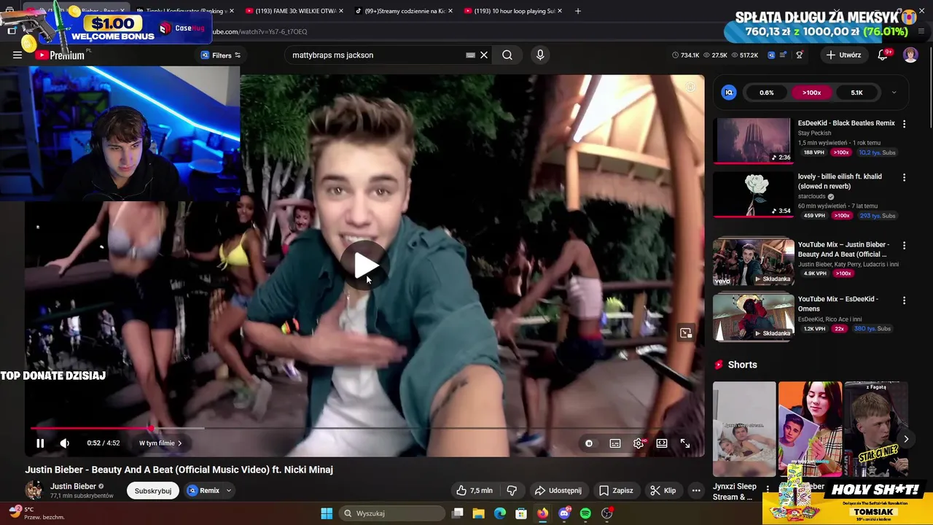Select the 0.6% pill in vidIQ panel
Screen dimensions: 933x525
(766, 93)
